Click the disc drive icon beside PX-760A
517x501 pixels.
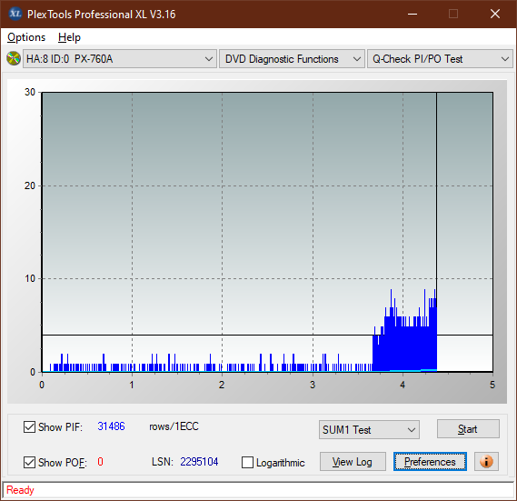(x=14, y=58)
